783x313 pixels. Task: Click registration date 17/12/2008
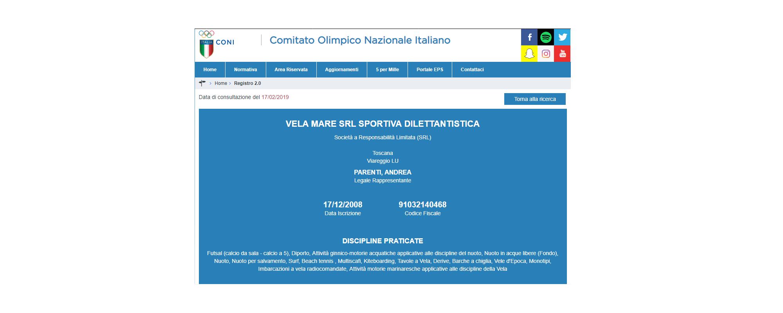click(x=343, y=205)
